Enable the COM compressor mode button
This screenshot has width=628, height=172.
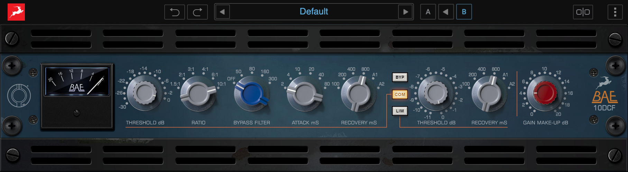[x=400, y=94]
